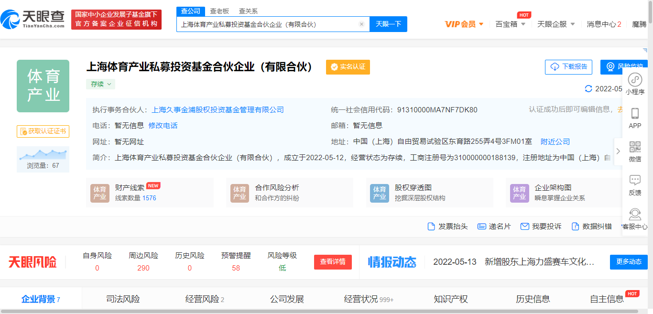Click the TianYanCha logo
The height and width of the screenshot is (314, 653).
pos(33,19)
